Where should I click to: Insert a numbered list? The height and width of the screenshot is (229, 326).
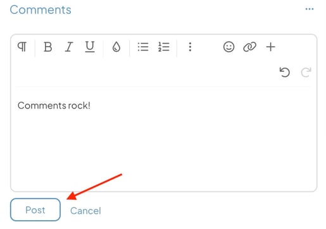click(x=164, y=47)
